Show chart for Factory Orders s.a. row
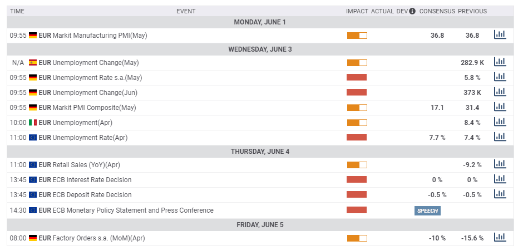This screenshot has height=246, width=518. [x=500, y=238]
